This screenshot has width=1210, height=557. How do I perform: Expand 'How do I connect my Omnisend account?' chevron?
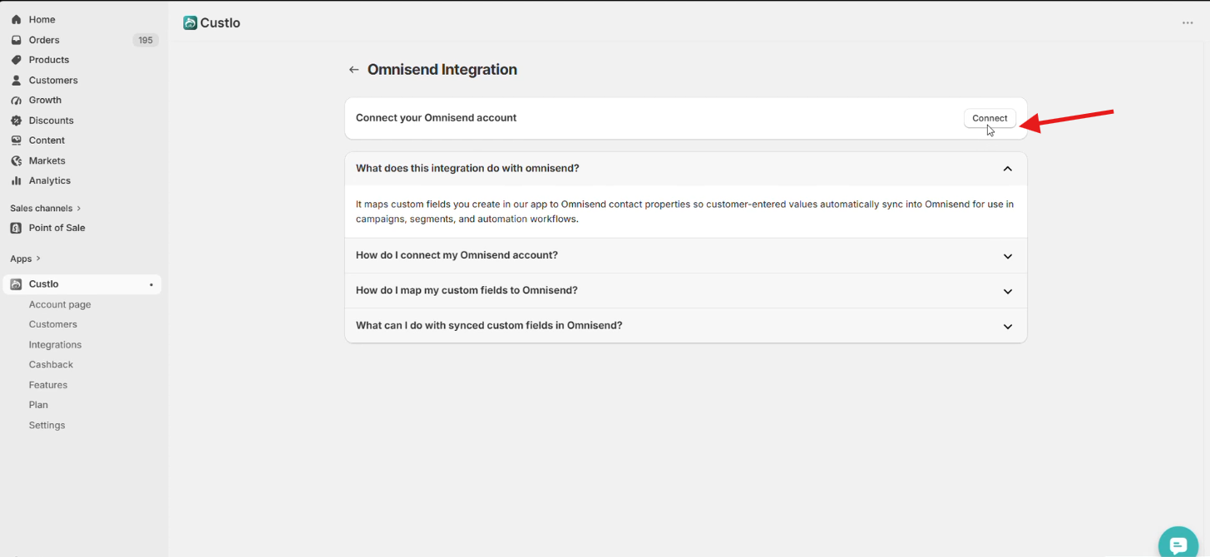[1007, 256]
